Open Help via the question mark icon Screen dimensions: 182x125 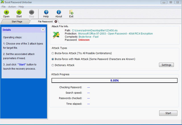(x=46, y=12)
